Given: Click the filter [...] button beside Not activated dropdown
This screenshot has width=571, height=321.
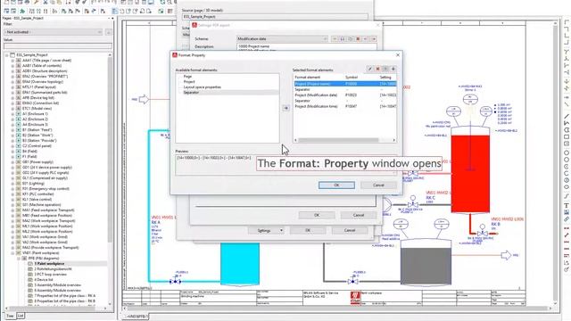Looking at the screenshot, I should pyautogui.click(x=109, y=32).
